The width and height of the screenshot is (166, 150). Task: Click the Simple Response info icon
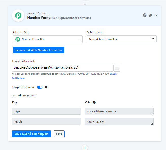tap(46, 87)
